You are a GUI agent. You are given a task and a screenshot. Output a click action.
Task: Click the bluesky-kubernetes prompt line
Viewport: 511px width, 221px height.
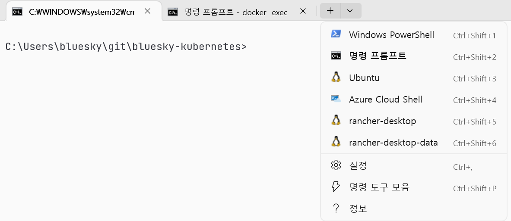coord(126,47)
